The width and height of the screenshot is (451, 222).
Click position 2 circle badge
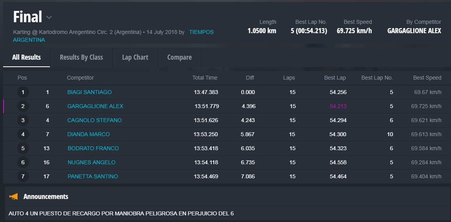tap(23, 107)
